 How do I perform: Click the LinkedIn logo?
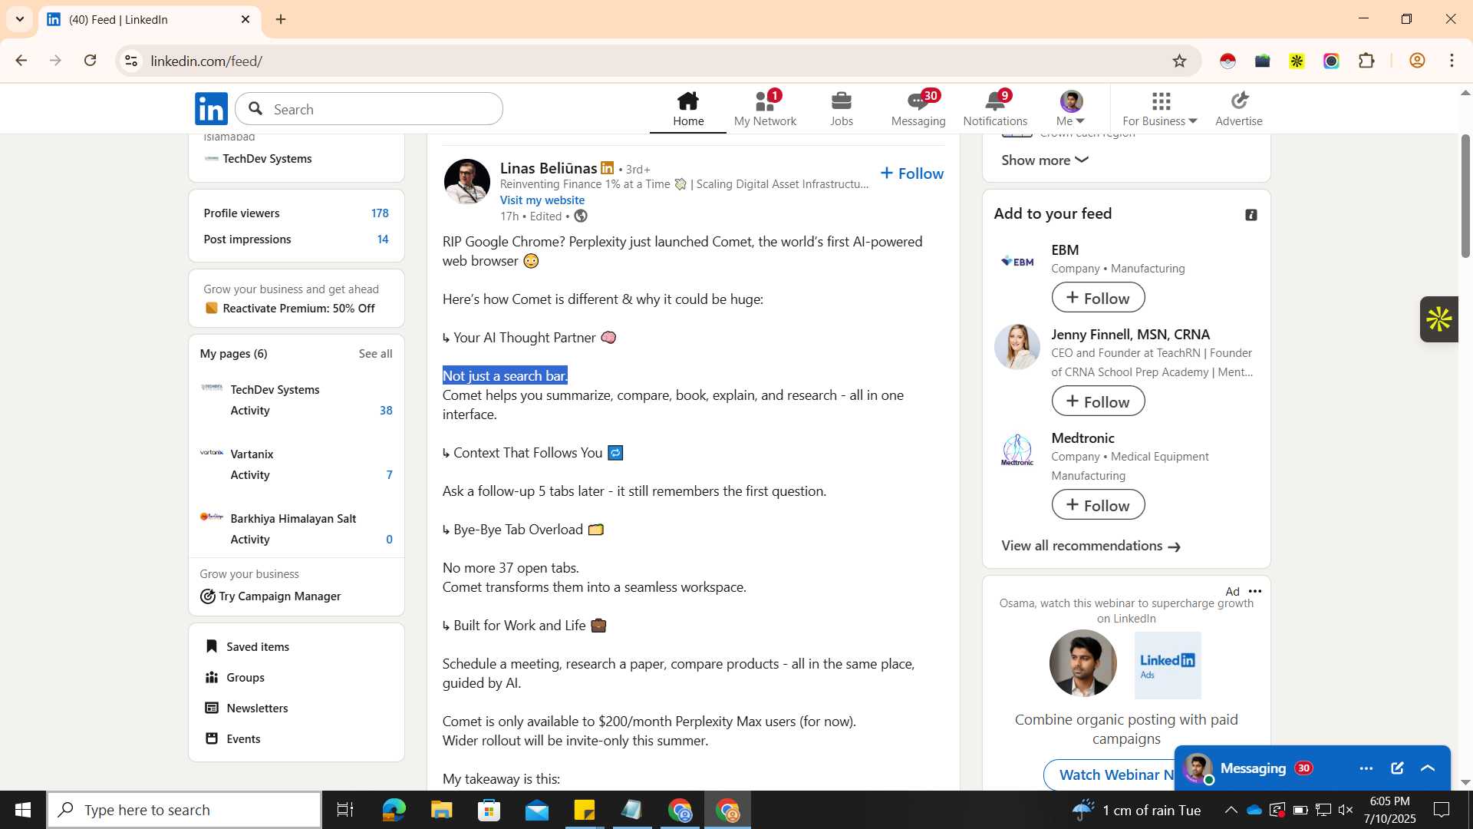(x=211, y=109)
